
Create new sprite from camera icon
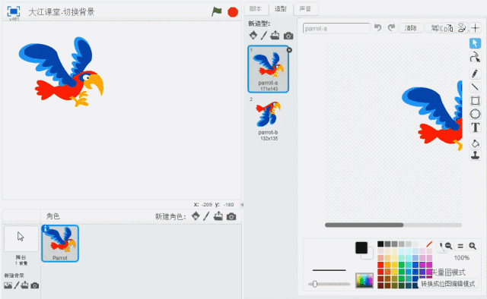pos(231,216)
